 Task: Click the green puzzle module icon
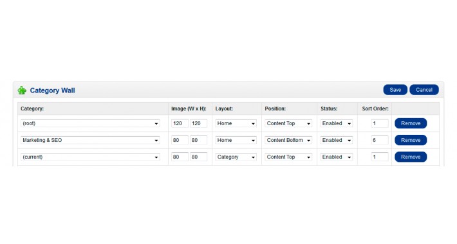(22, 91)
